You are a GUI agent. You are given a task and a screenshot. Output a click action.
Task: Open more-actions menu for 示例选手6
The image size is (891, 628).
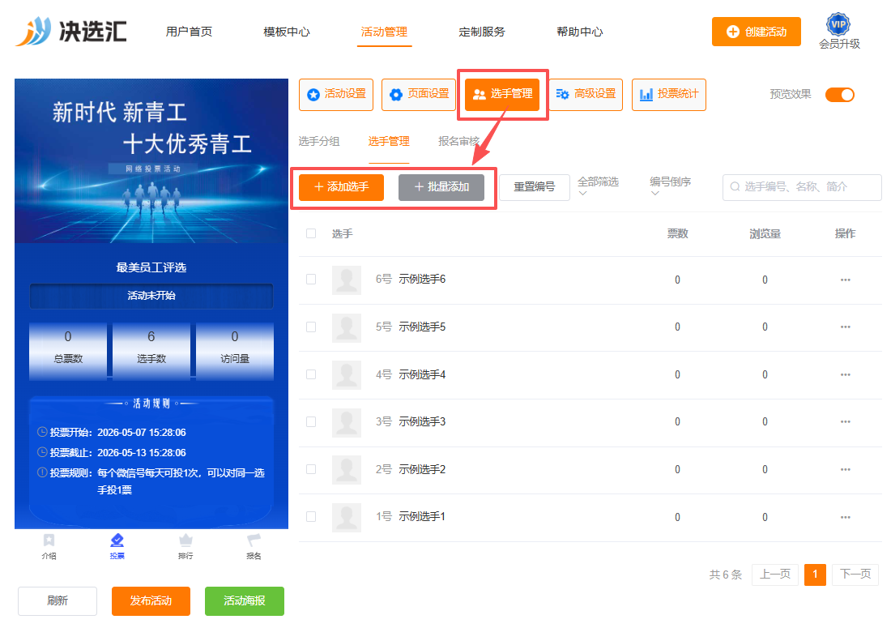pyautogui.click(x=846, y=280)
